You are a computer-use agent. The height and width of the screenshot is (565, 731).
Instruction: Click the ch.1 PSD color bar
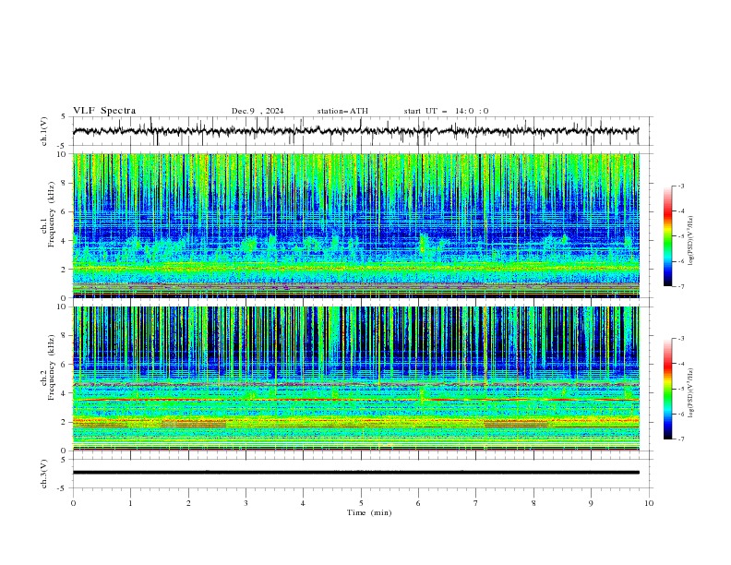[x=667, y=236]
